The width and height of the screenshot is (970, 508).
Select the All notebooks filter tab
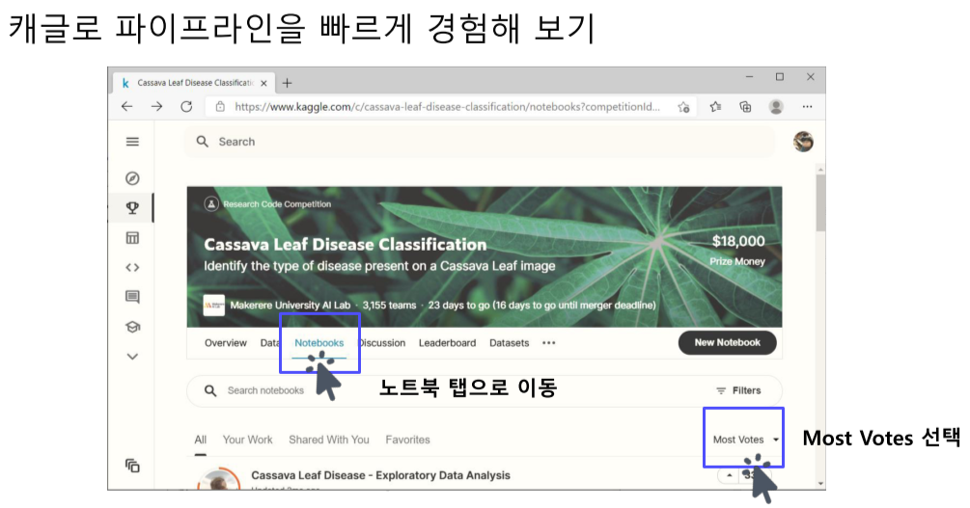click(201, 440)
